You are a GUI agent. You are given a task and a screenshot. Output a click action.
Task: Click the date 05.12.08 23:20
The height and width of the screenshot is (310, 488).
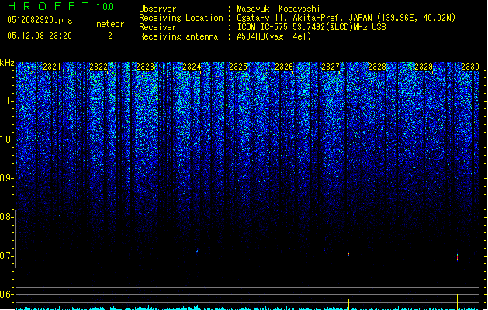[x=40, y=36]
